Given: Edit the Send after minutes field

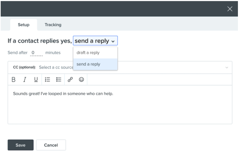Looking at the screenshot, I should 36,53.
